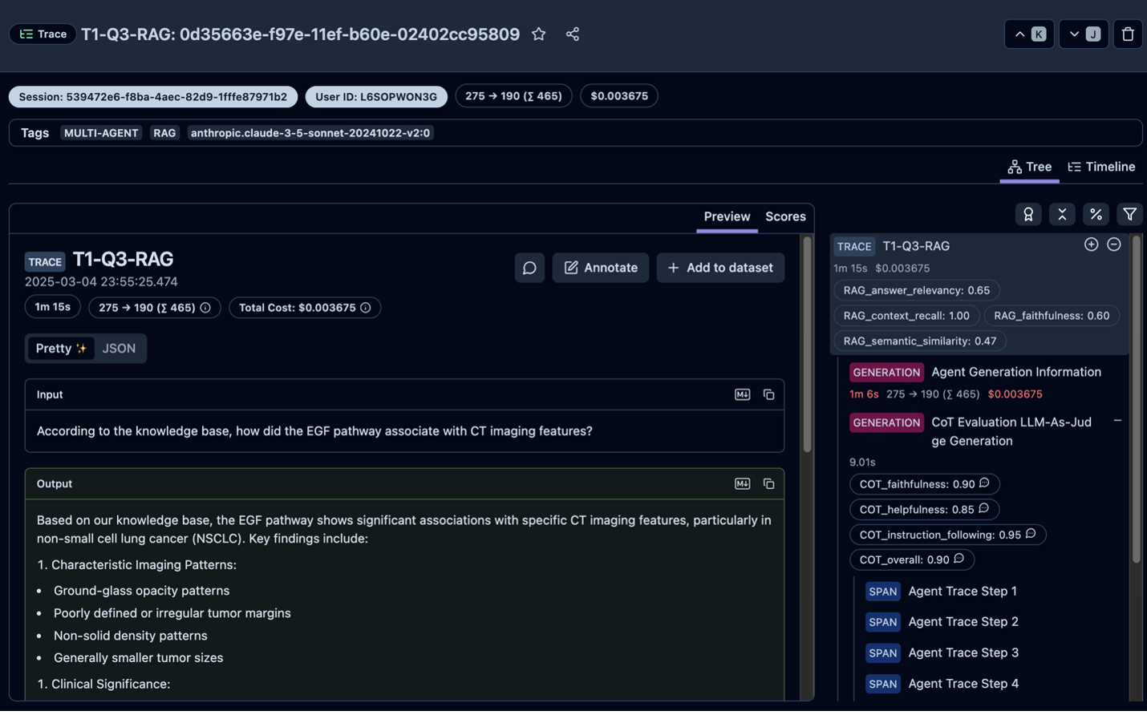The image size is (1147, 715).
Task: Click the MULTI-AGENT tag
Action: [101, 133]
